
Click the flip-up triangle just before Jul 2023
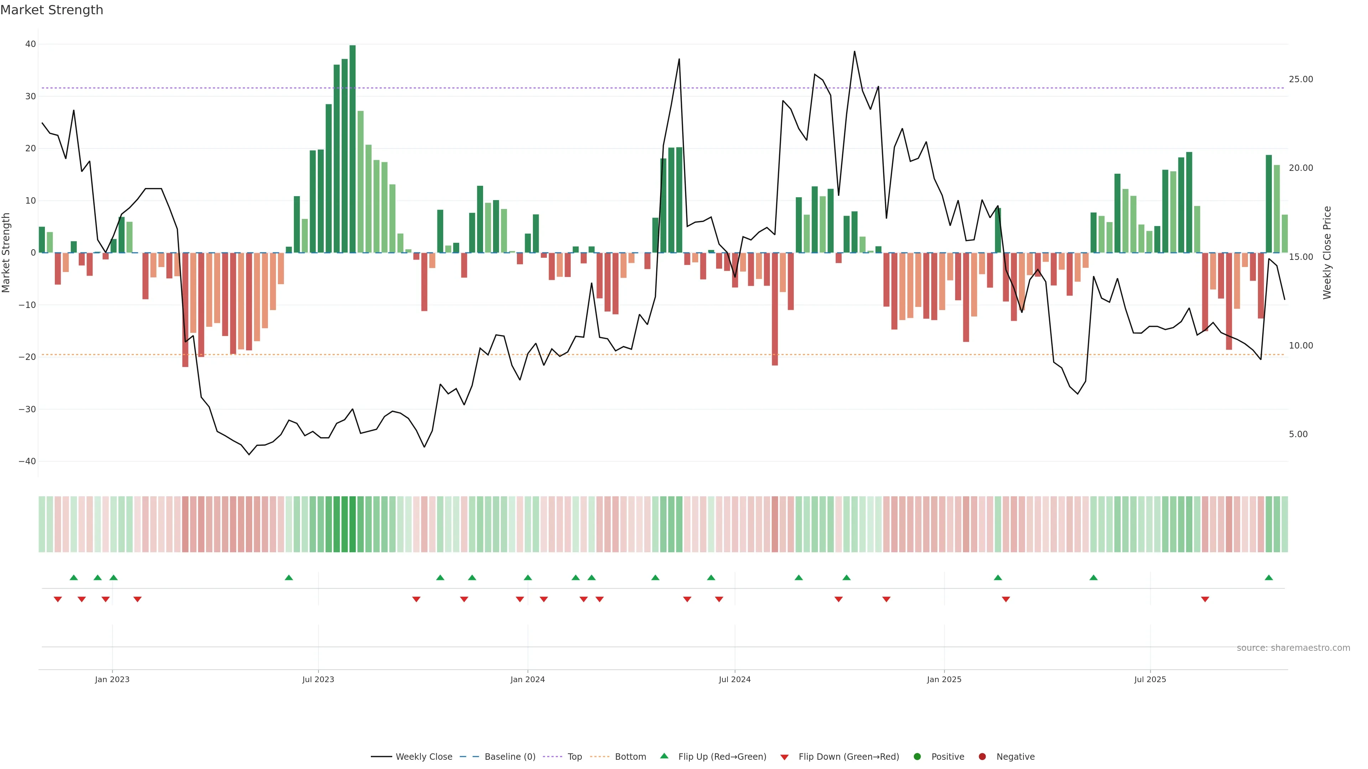(289, 577)
